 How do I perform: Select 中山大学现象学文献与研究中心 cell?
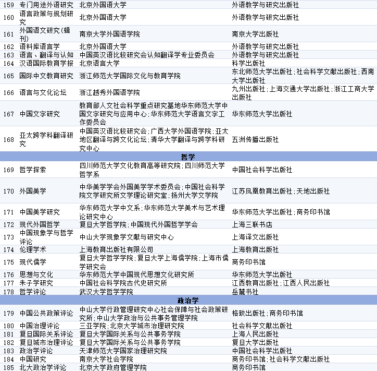(x=127, y=237)
